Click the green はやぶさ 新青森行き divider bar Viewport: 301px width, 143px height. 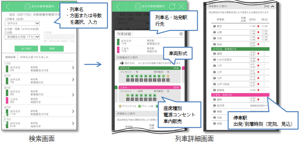click(x=240, y=49)
